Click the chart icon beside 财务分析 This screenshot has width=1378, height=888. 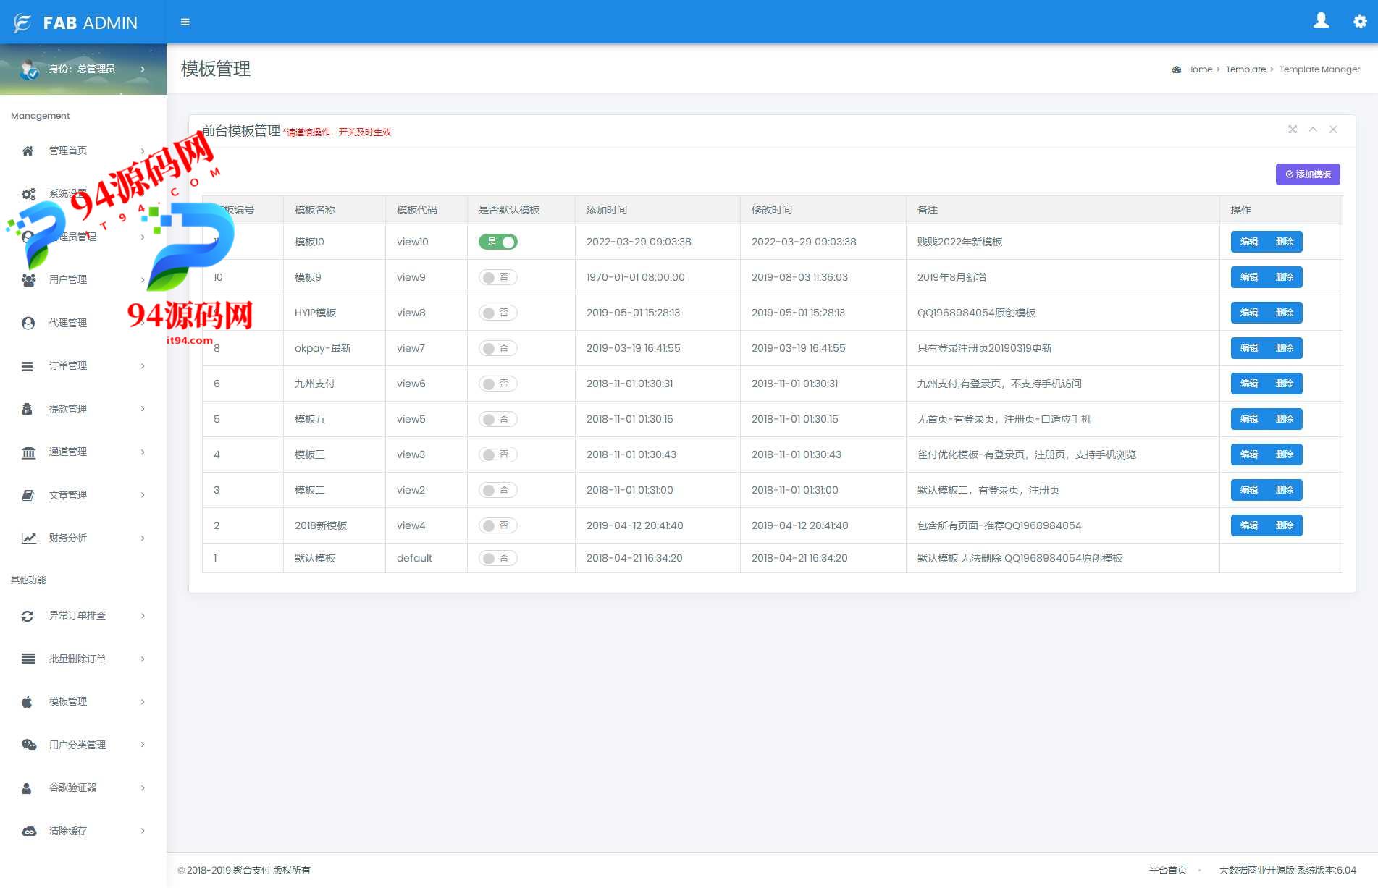[x=28, y=538]
